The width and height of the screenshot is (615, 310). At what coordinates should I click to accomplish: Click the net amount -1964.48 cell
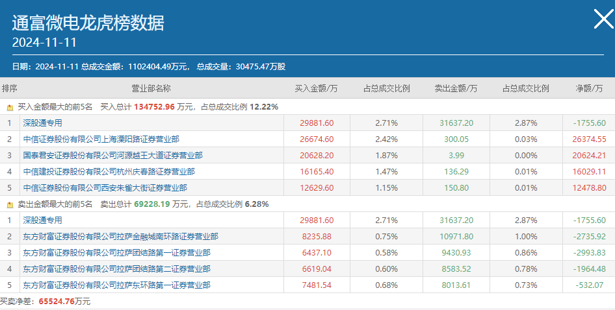pos(589,269)
